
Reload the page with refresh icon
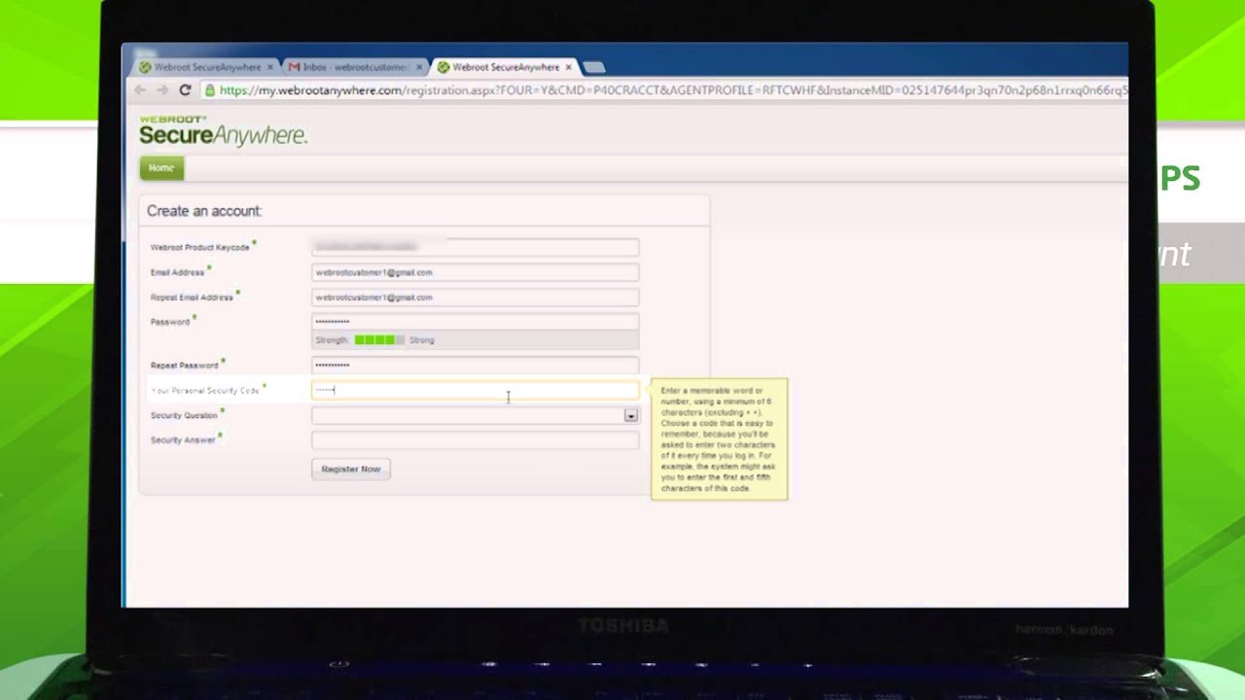(x=185, y=90)
